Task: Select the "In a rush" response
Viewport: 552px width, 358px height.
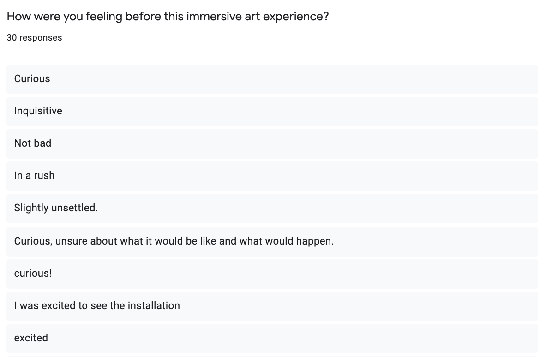Action: (34, 176)
